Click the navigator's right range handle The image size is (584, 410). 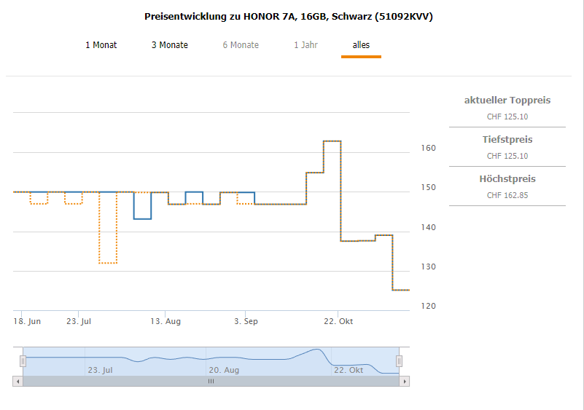[399, 360]
